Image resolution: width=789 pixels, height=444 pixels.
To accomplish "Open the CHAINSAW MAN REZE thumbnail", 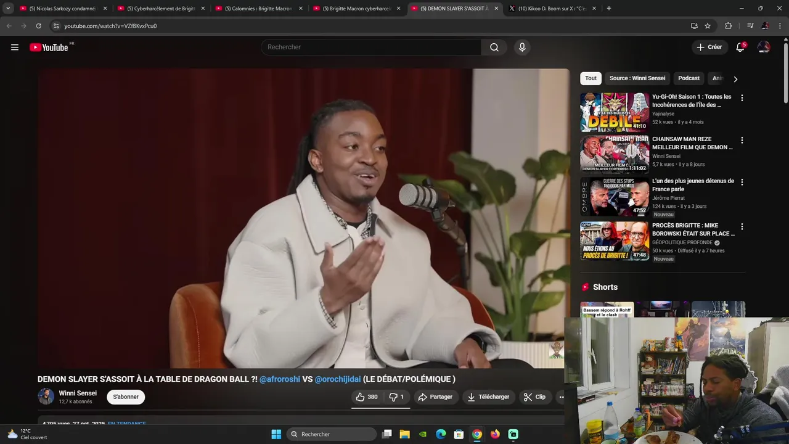I will [x=615, y=154].
